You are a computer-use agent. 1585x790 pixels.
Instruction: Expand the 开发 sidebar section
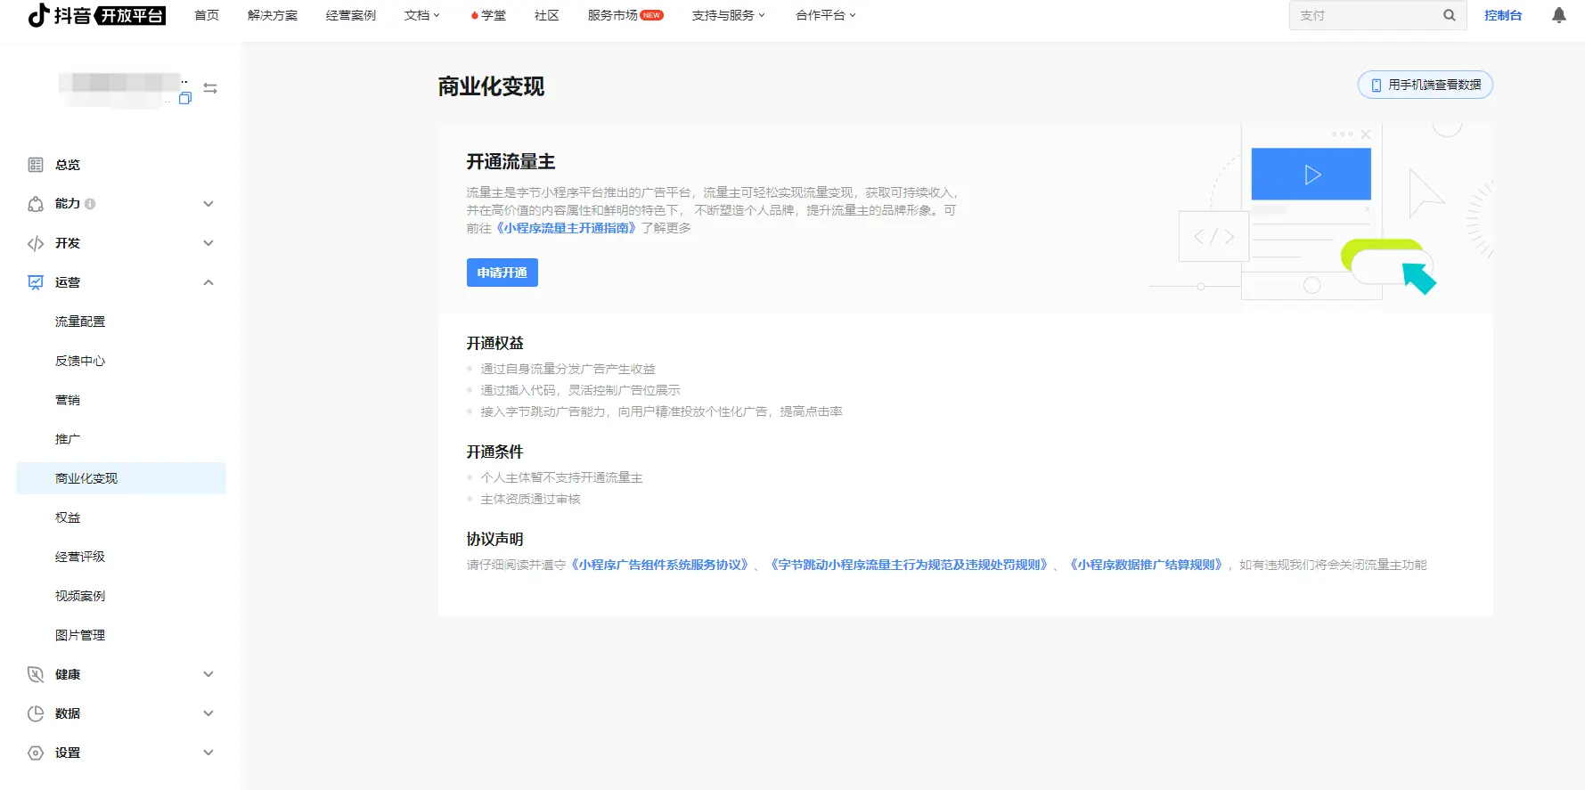click(208, 243)
